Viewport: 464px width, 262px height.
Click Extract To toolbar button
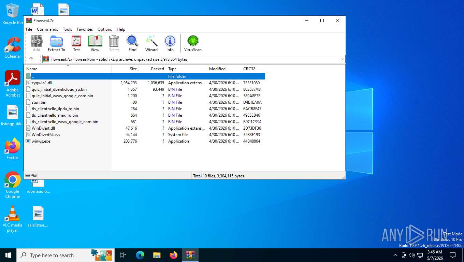[56, 43]
